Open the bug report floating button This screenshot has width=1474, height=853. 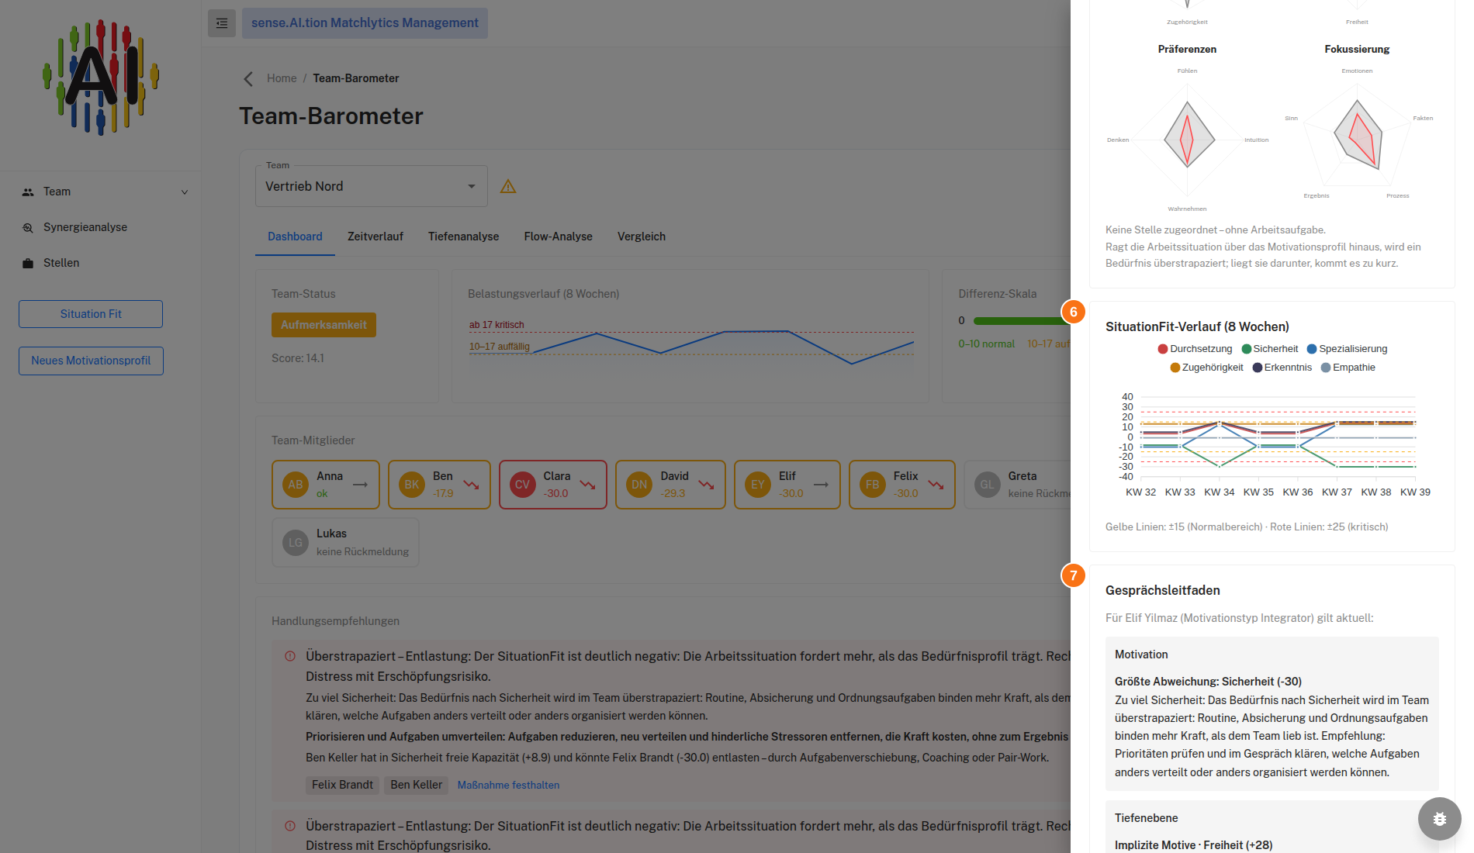coord(1440,819)
